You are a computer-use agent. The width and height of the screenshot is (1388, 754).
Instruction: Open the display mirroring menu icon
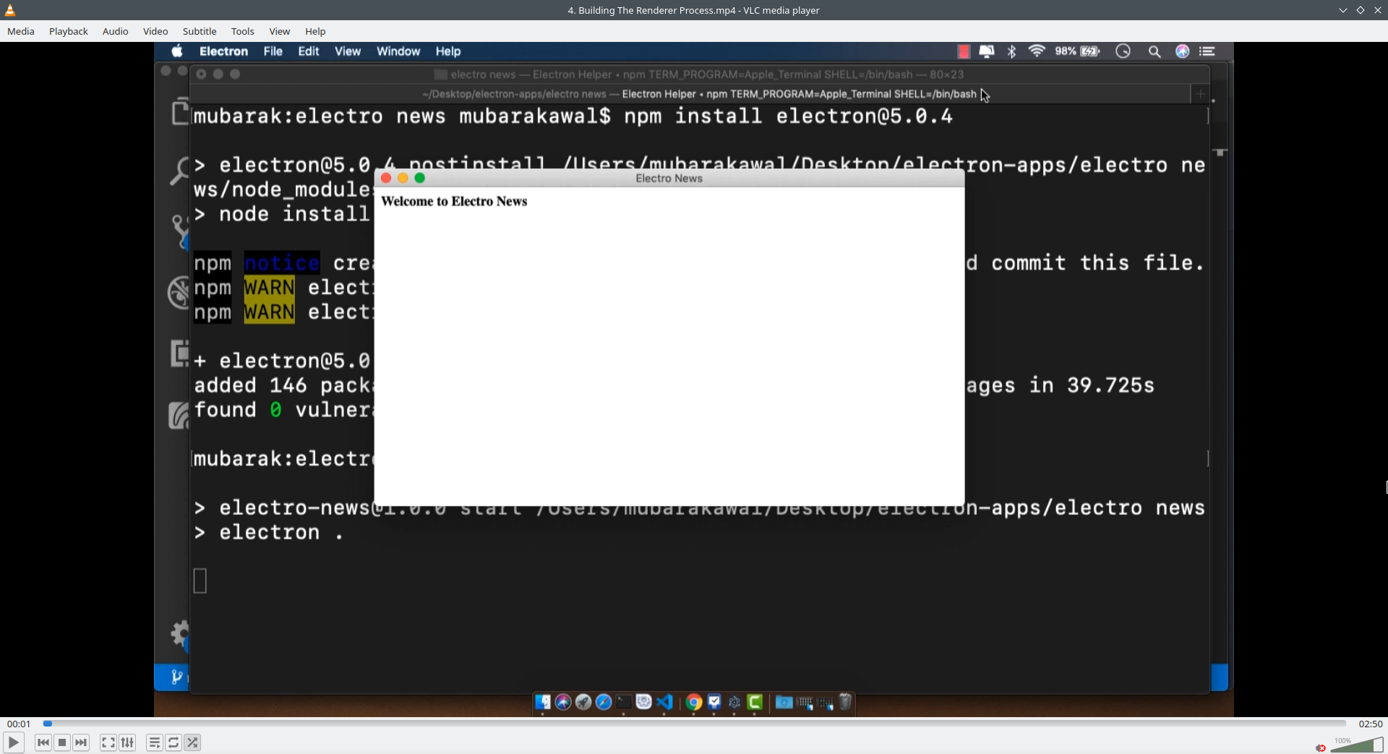pos(987,51)
